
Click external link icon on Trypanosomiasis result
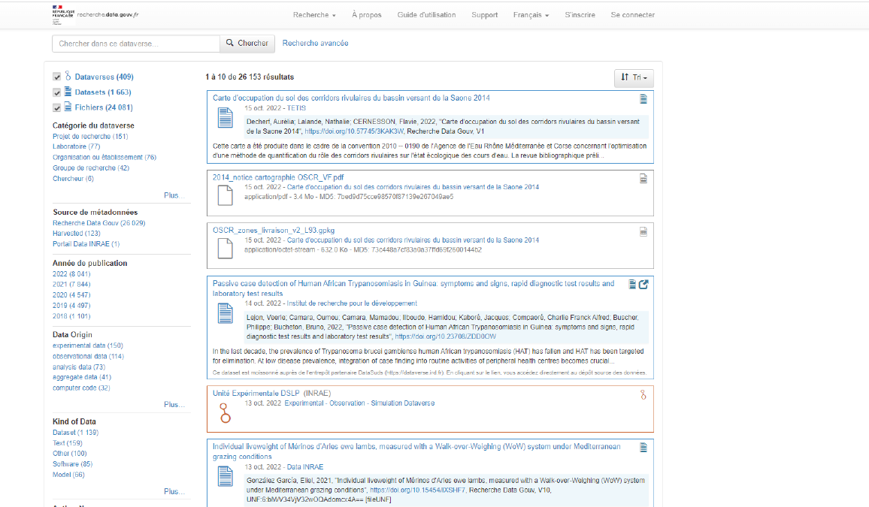(x=643, y=284)
